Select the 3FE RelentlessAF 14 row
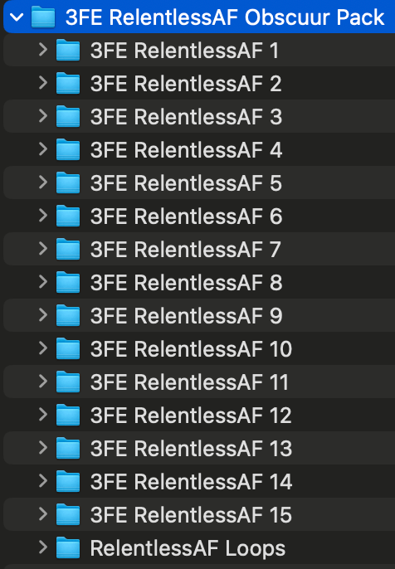Image resolution: width=395 pixels, height=569 pixels. point(199,481)
